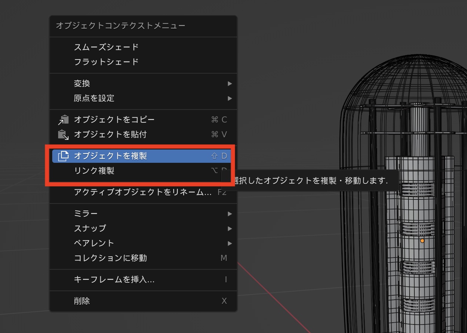Open the 原点を設定 submenu
The height and width of the screenshot is (333, 467).
230,98
